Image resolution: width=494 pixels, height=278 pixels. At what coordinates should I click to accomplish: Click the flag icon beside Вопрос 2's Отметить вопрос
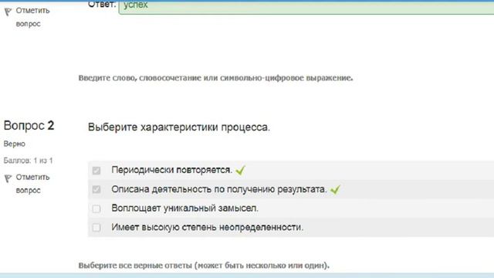click(x=8, y=178)
